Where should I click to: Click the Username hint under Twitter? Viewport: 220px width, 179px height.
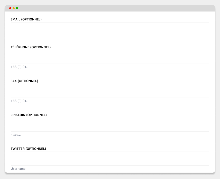click(x=18, y=169)
